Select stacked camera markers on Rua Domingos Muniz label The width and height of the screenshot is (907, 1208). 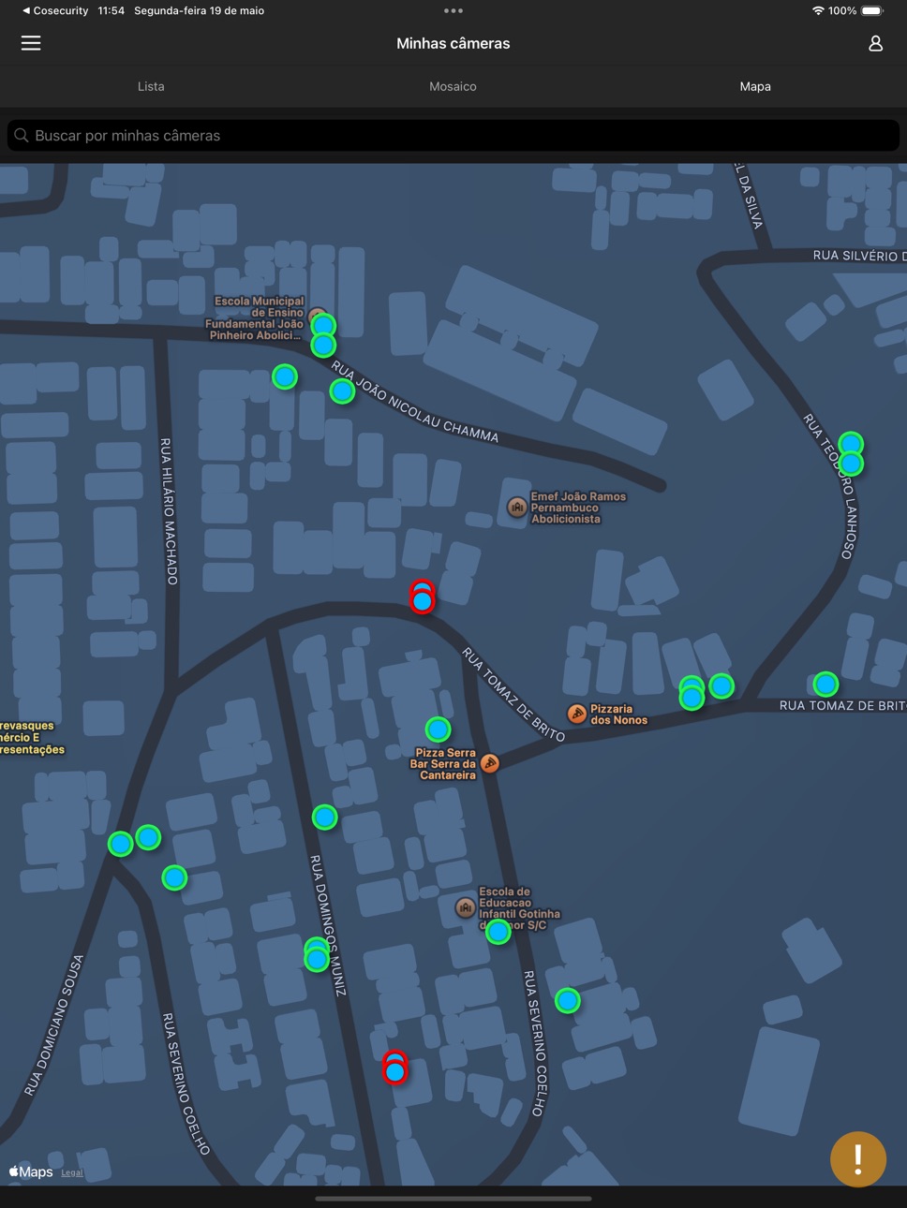click(317, 955)
